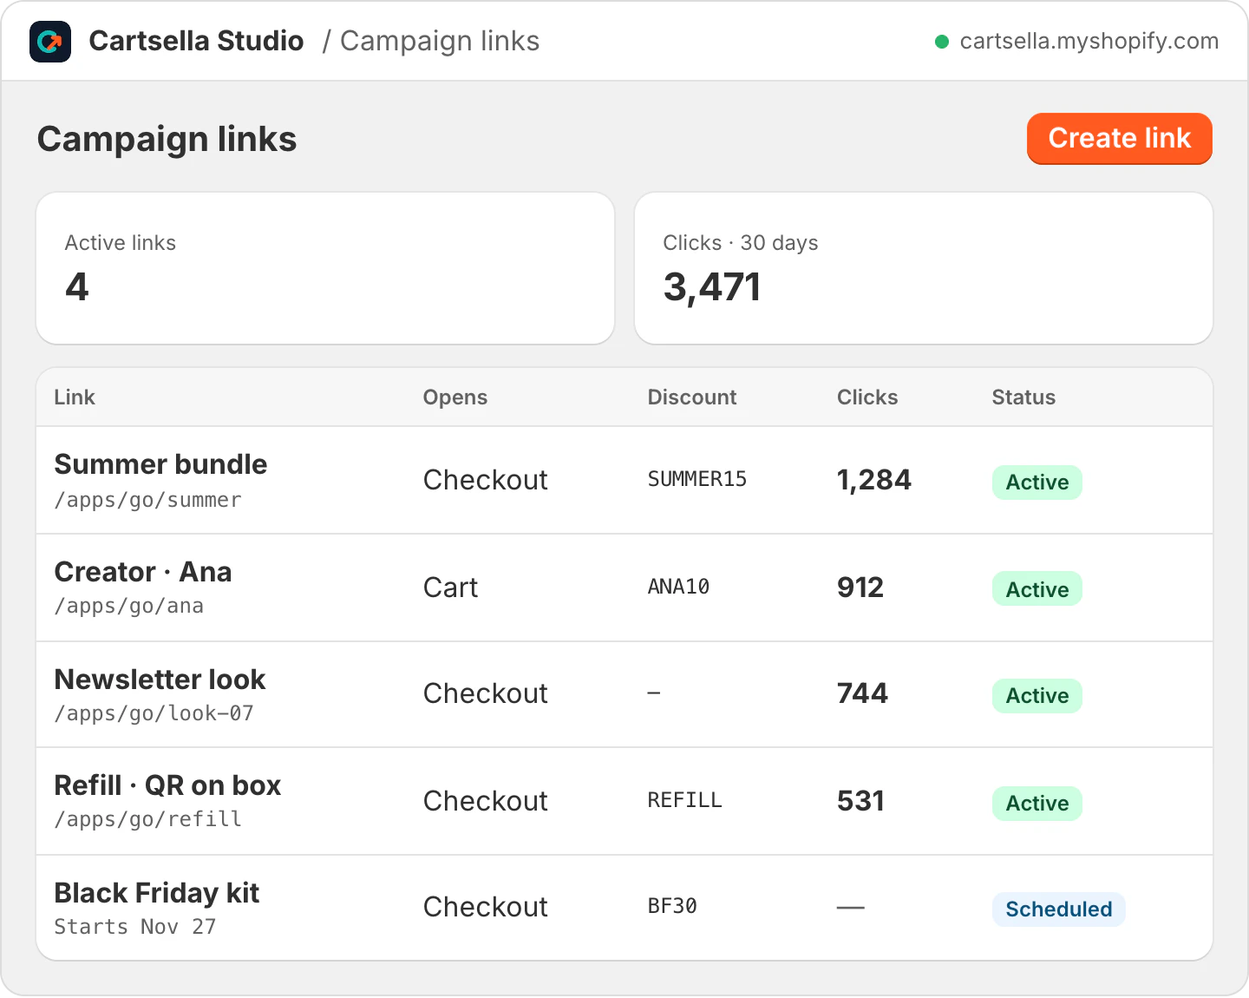The width and height of the screenshot is (1249, 998).
Task: Click the Cart opens value
Action: (451, 588)
